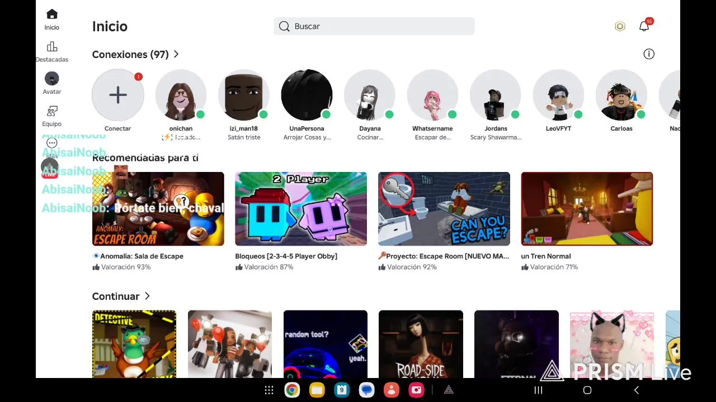Continue the pink cat-ears filter game
716x402 pixels.
[612, 344]
